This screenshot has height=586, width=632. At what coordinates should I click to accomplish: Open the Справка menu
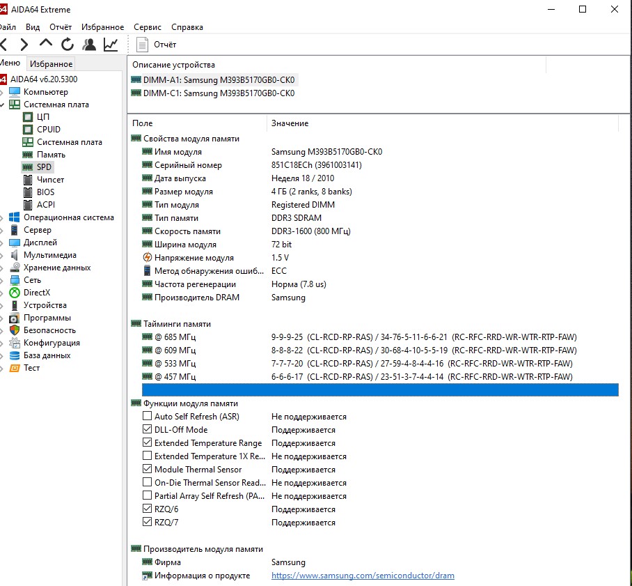[x=187, y=27]
